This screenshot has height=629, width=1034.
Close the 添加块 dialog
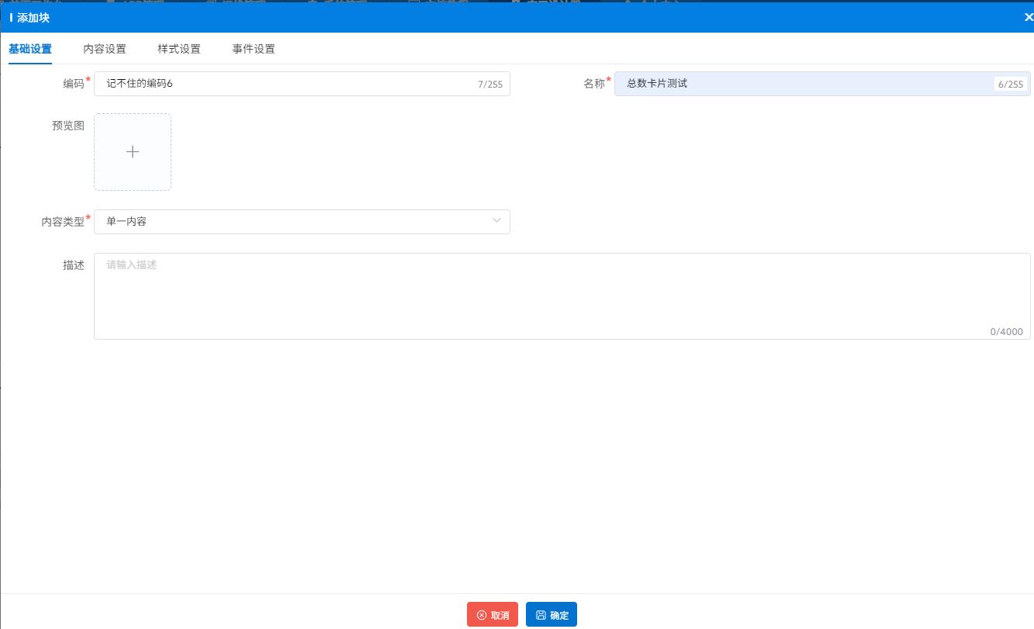1029,18
